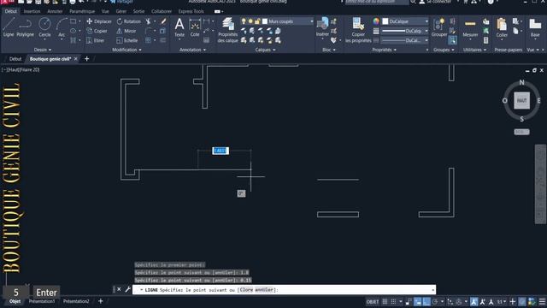Click Se connecter sign-in button
Image resolution: width=547 pixels, height=308 pixels.
click(435, 2)
